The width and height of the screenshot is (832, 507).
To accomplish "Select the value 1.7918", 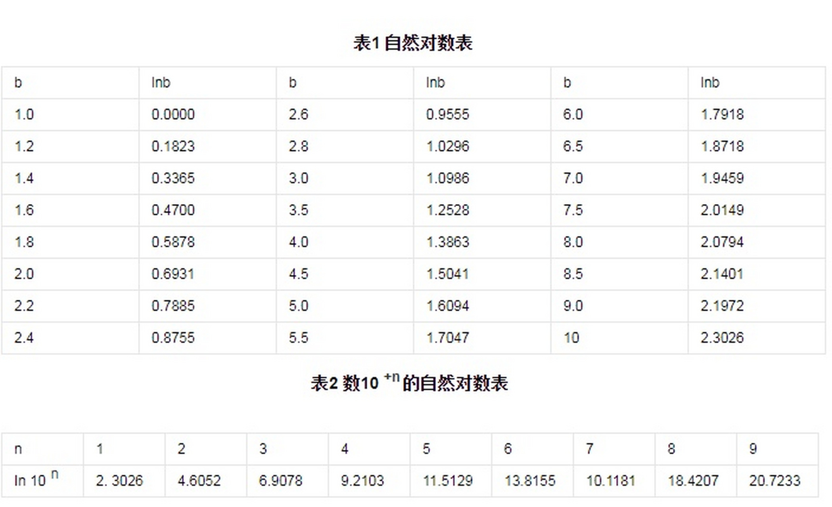I will tap(722, 114).
